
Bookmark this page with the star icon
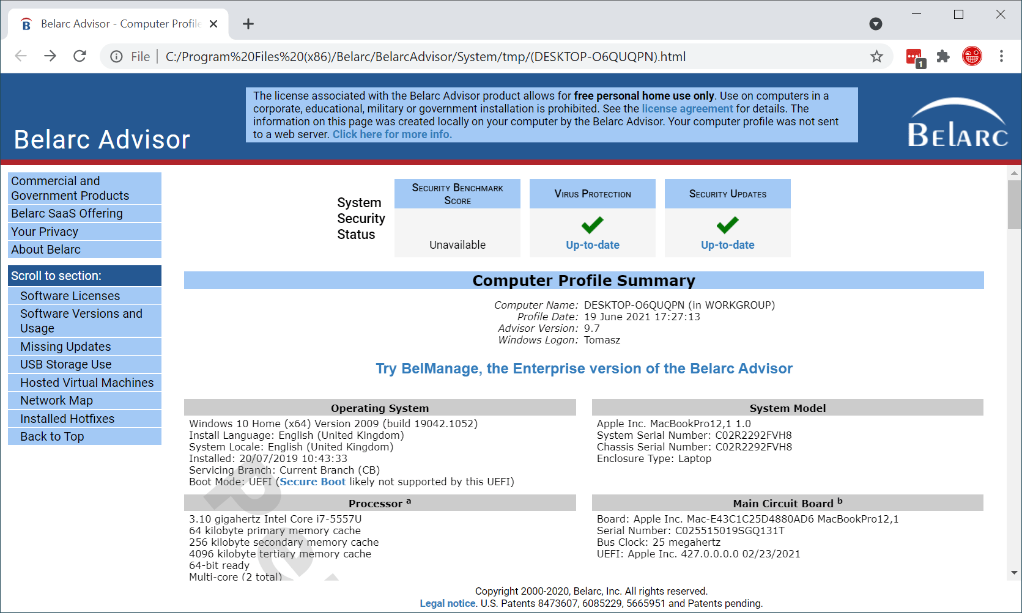tap(876, 57)
